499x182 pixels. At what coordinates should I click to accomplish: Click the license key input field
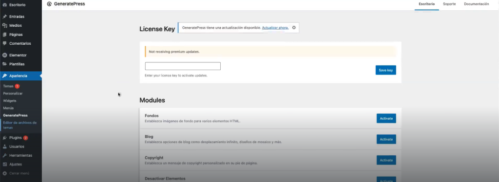(x=183, y=66)
